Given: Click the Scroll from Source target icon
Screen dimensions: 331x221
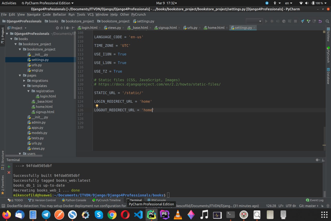Looking at the screenshot, I should point(57,28).
